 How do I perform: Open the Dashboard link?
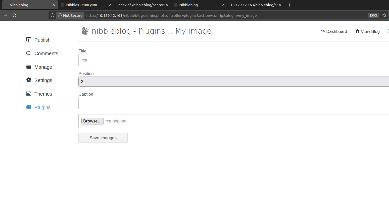[x=334, y=31]
